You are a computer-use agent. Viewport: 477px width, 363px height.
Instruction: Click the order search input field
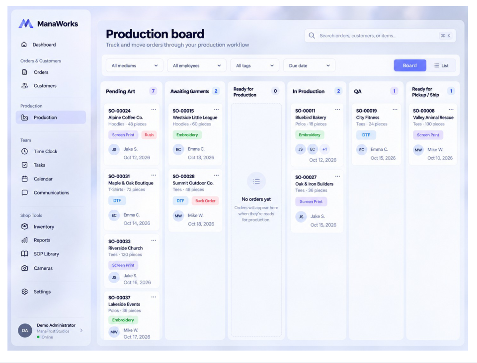click(380, 36)
